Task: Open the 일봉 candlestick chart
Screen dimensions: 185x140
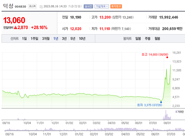Action: 138,39
